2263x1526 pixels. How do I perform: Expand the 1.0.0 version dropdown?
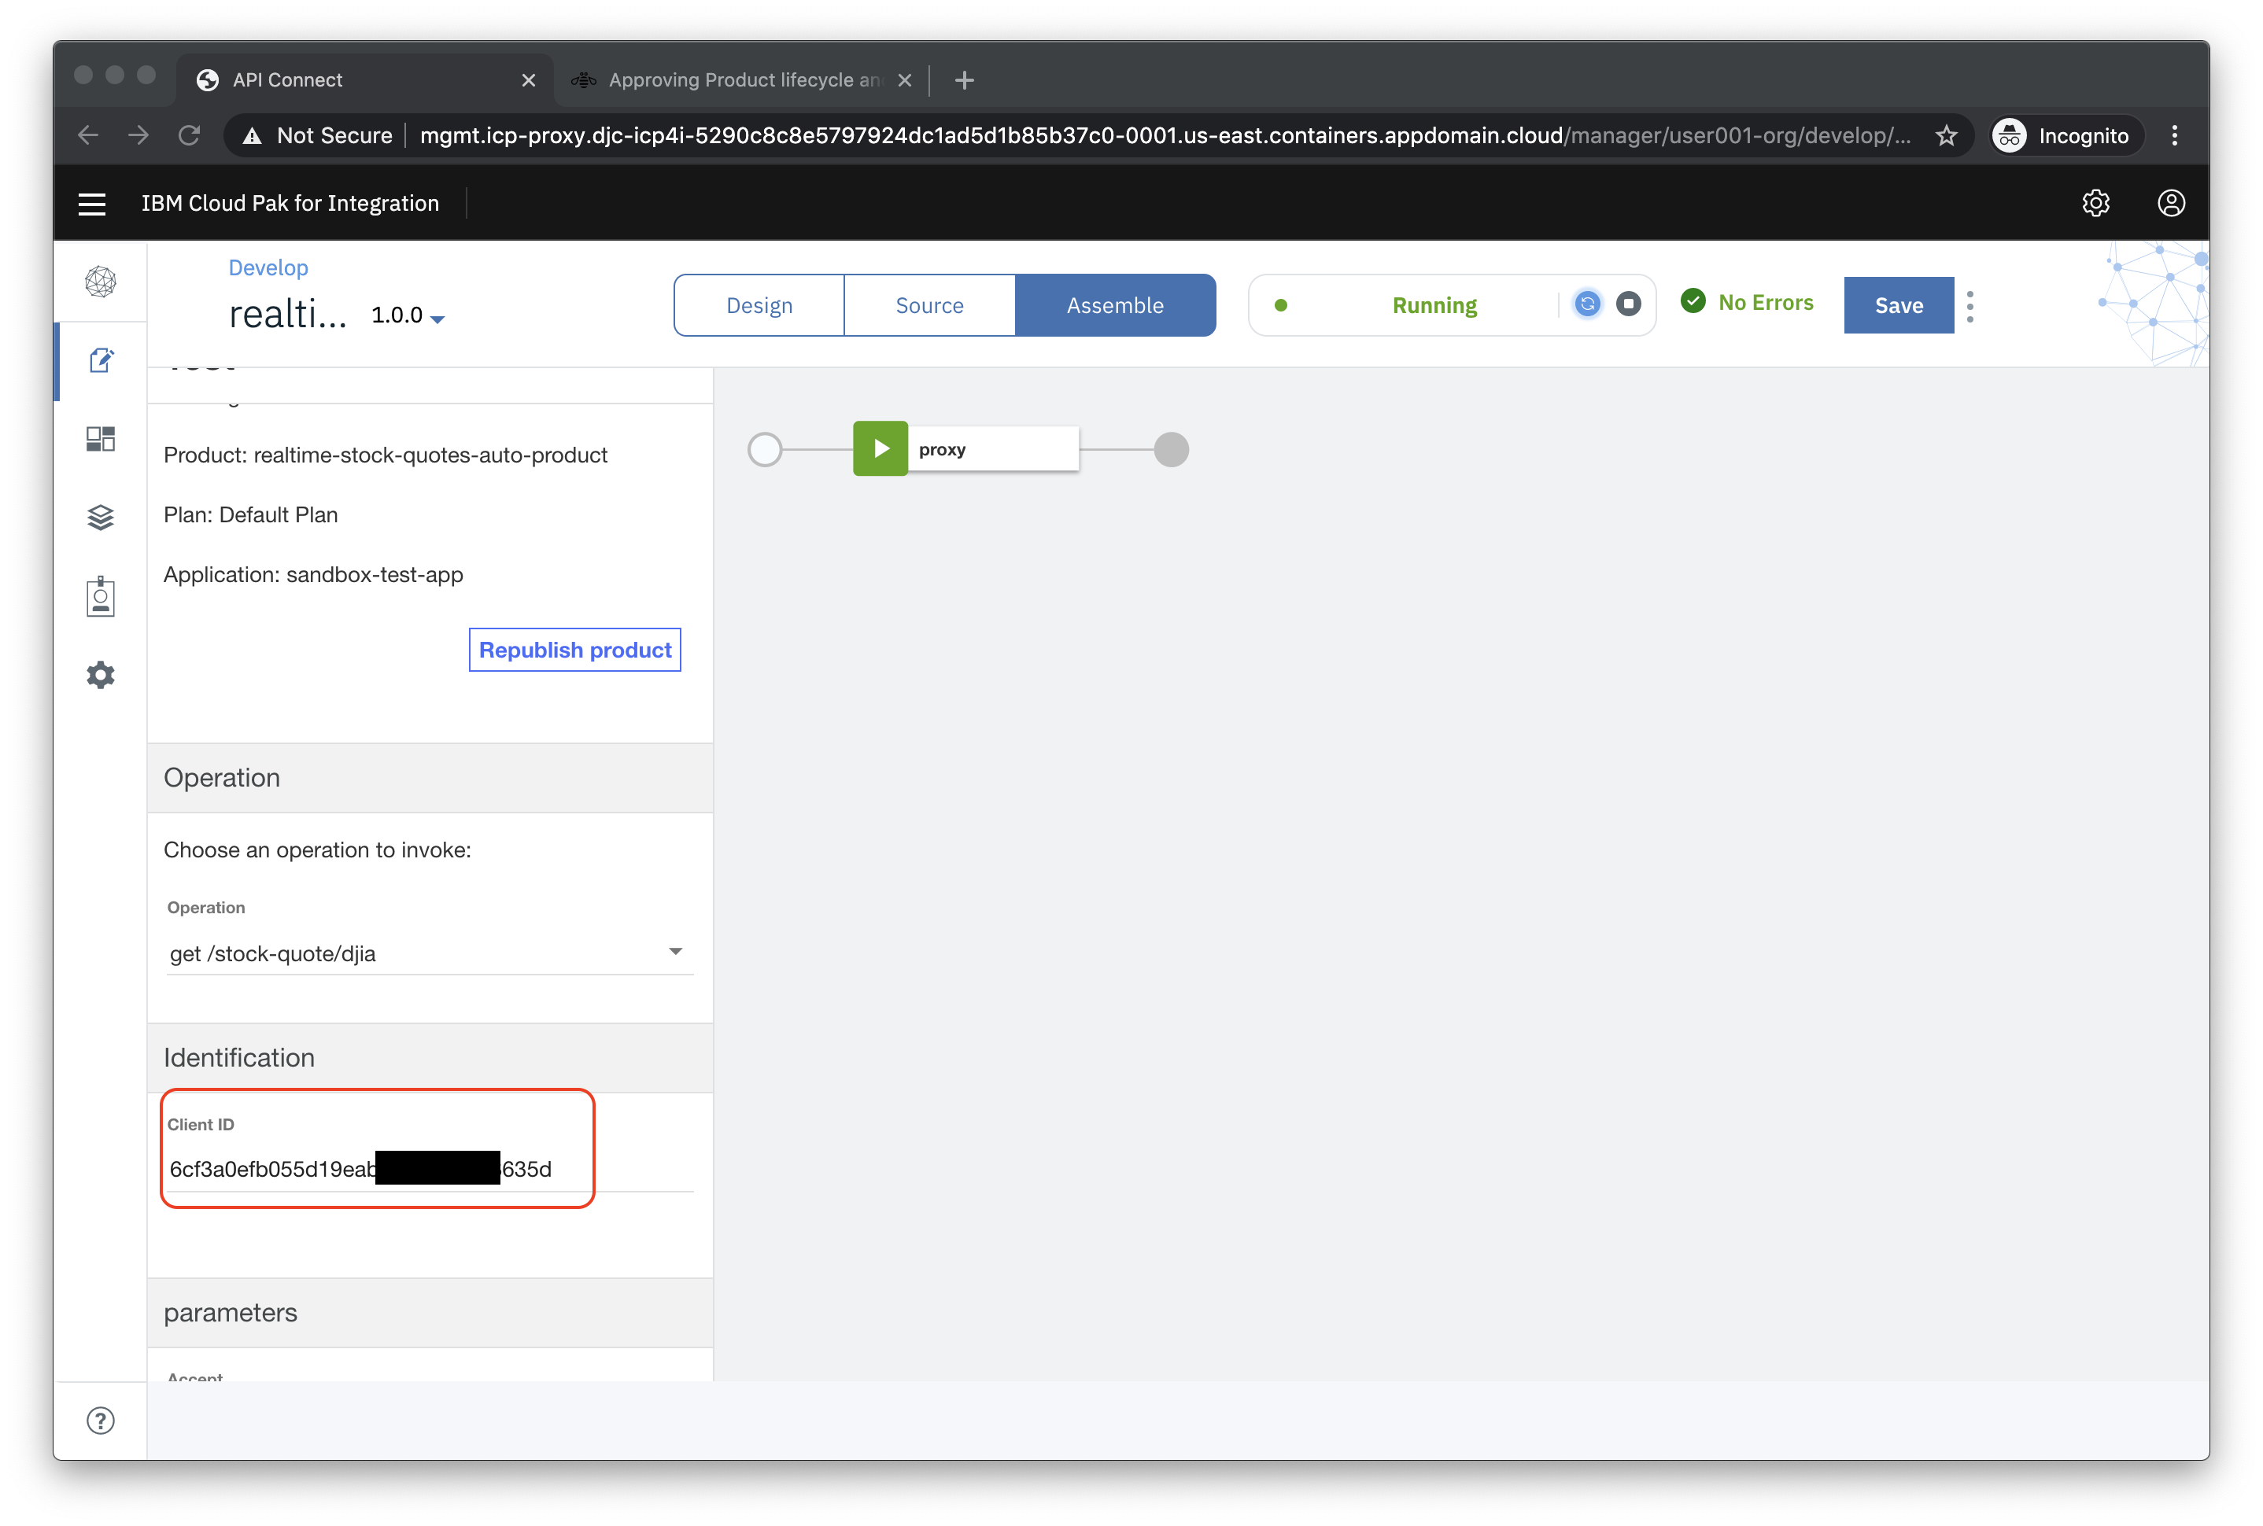click(409, 316)
